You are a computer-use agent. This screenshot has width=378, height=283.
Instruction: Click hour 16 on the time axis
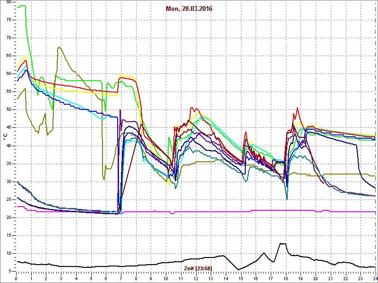(256, 278)
